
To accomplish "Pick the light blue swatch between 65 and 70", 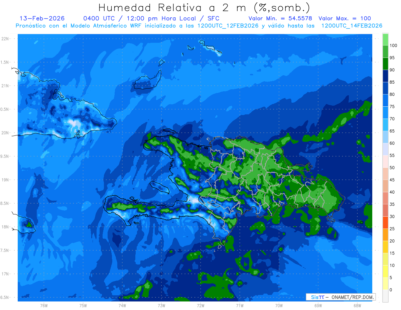I will tap(385, 125).
